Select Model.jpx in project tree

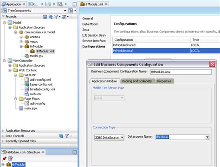36,56
